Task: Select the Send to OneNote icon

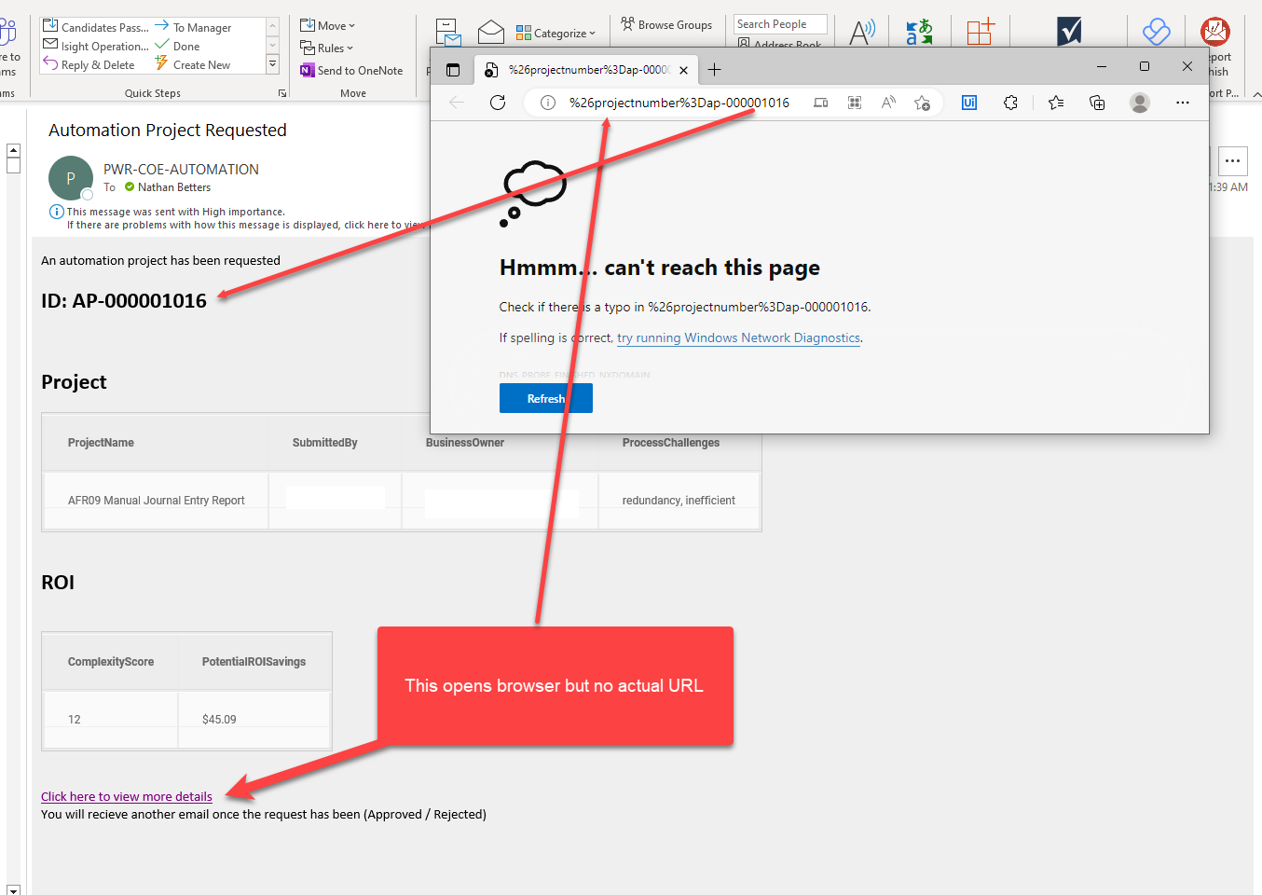Action: point(308,70)
